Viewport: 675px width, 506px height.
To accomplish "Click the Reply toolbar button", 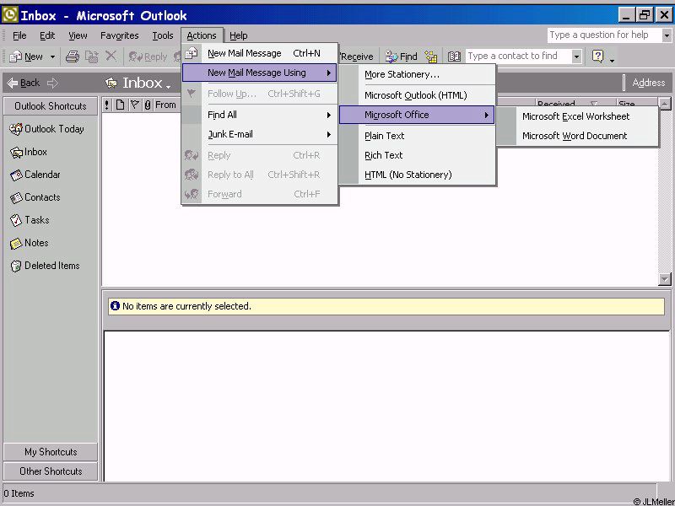I will tap(148, 57).
